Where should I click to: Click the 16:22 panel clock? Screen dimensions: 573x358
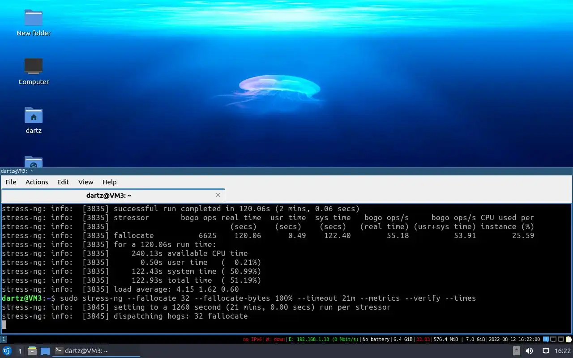pos(563,351)
